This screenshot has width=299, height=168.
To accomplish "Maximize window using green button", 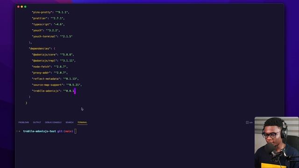I will click(25, 7).
